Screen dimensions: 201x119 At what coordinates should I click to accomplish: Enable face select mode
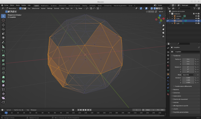[x=25, y=8]
